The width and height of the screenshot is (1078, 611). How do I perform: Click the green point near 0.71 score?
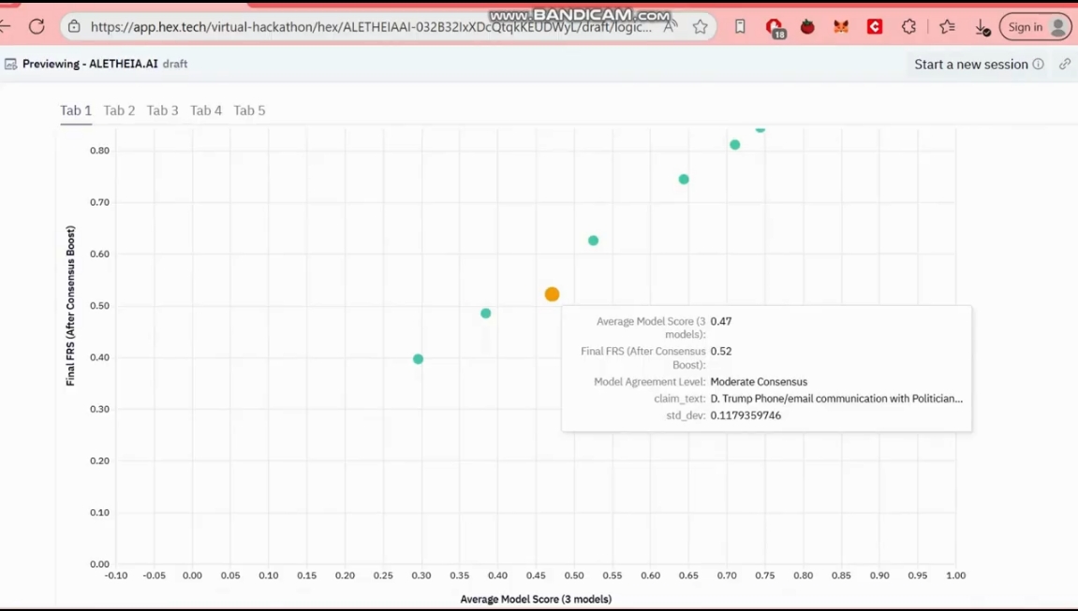735,145
